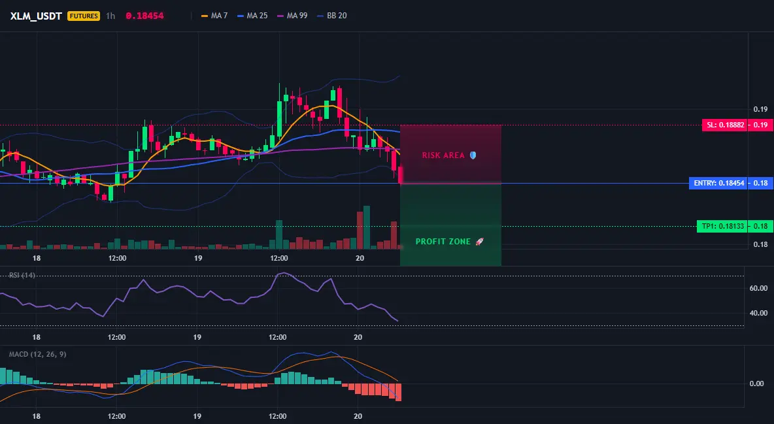Click the red 0.18454 price in header
774x424 pixels.
(144, 16)
